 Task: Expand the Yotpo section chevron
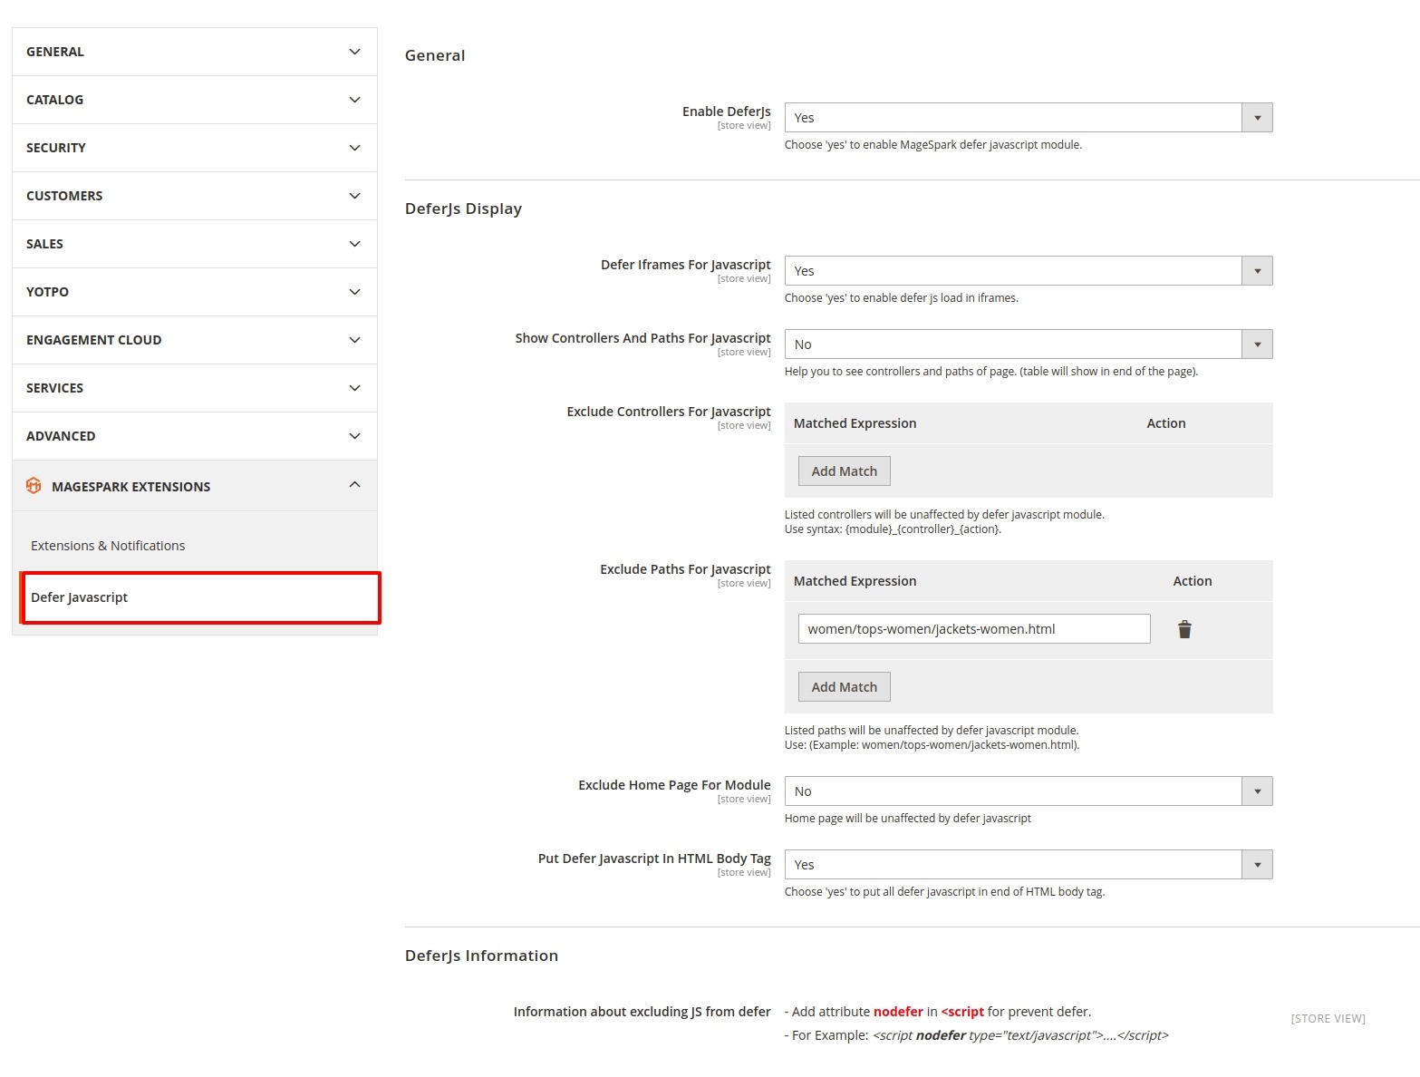[354, 292]
